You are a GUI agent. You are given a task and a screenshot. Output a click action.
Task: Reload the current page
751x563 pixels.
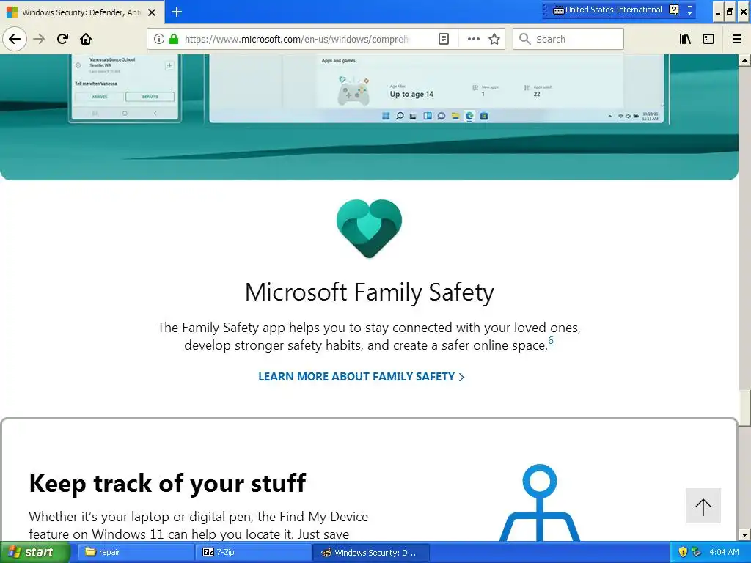tap(62, 39)
